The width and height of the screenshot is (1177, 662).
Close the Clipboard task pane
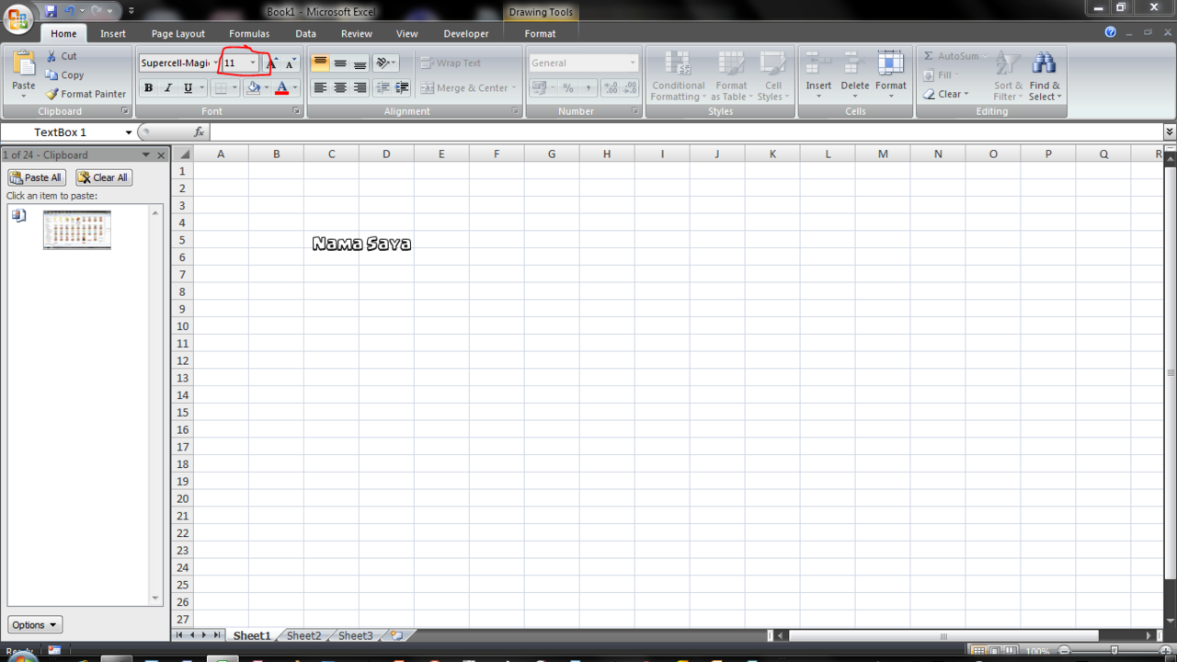tap(161, 155)
